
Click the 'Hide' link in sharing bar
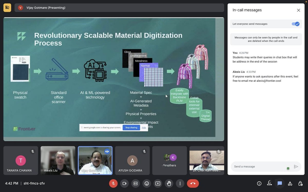point(144,127)
